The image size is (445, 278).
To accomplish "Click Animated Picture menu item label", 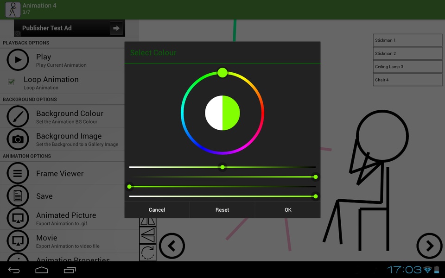I will click(66, 215).
